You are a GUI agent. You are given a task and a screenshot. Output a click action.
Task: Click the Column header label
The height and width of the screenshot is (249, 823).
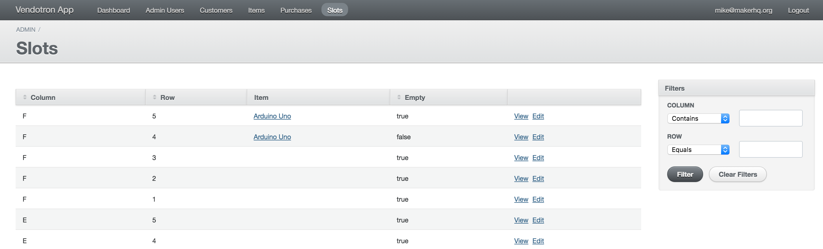click(x=43, y=98)
